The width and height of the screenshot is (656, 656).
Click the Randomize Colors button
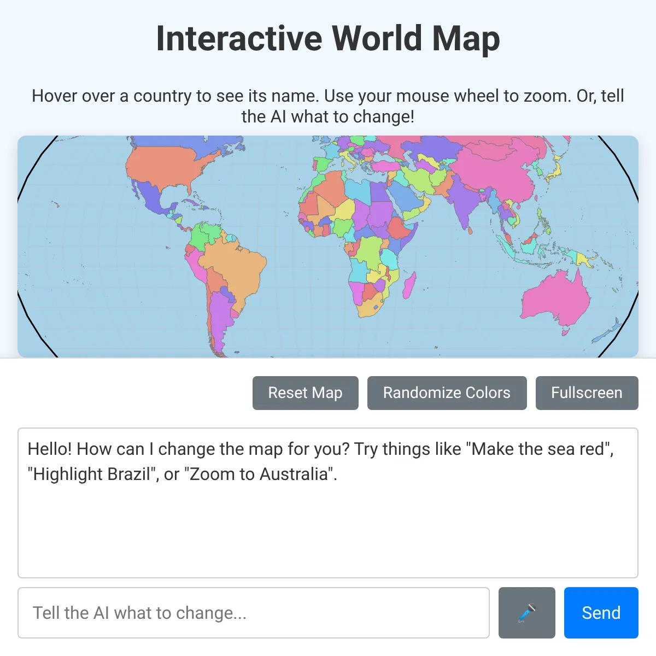coord(447,393)
